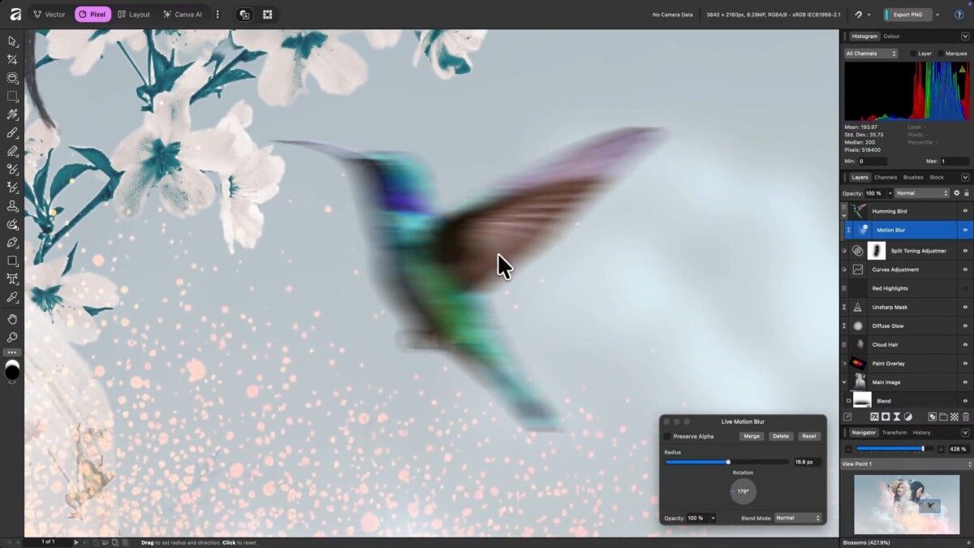This screenshot has width=974, height=548.
Task: Open the All Channels dropdown
Action: coord(871,54)
